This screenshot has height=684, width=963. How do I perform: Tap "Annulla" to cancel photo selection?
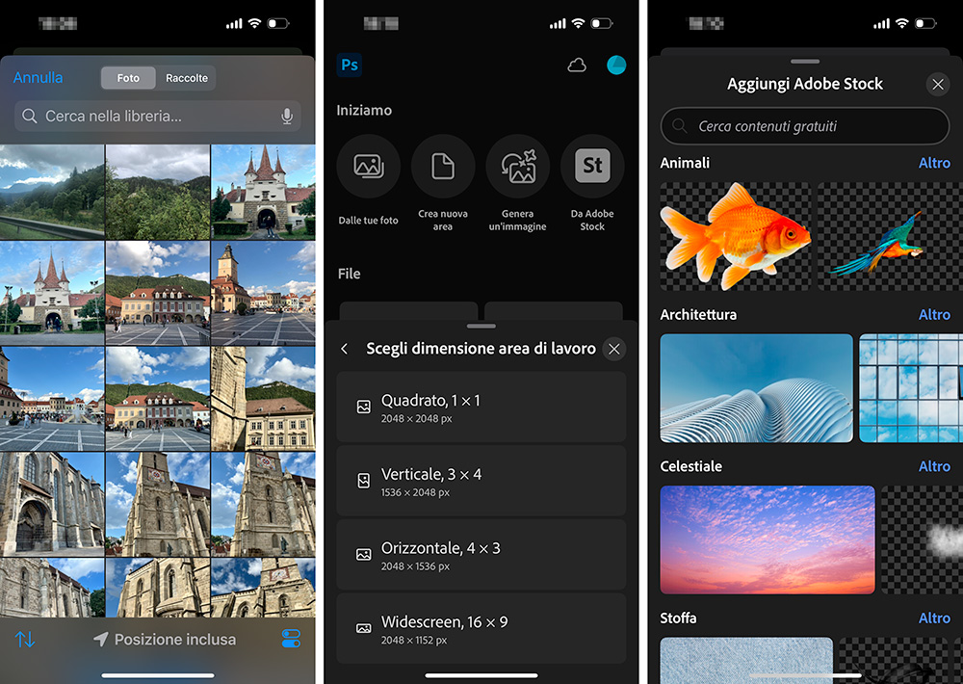pyautogui.click(x=39, y=77)
